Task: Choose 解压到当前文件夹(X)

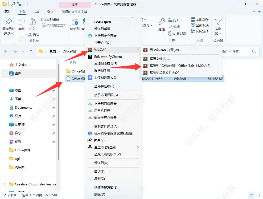Action: (x=181, y=73)
